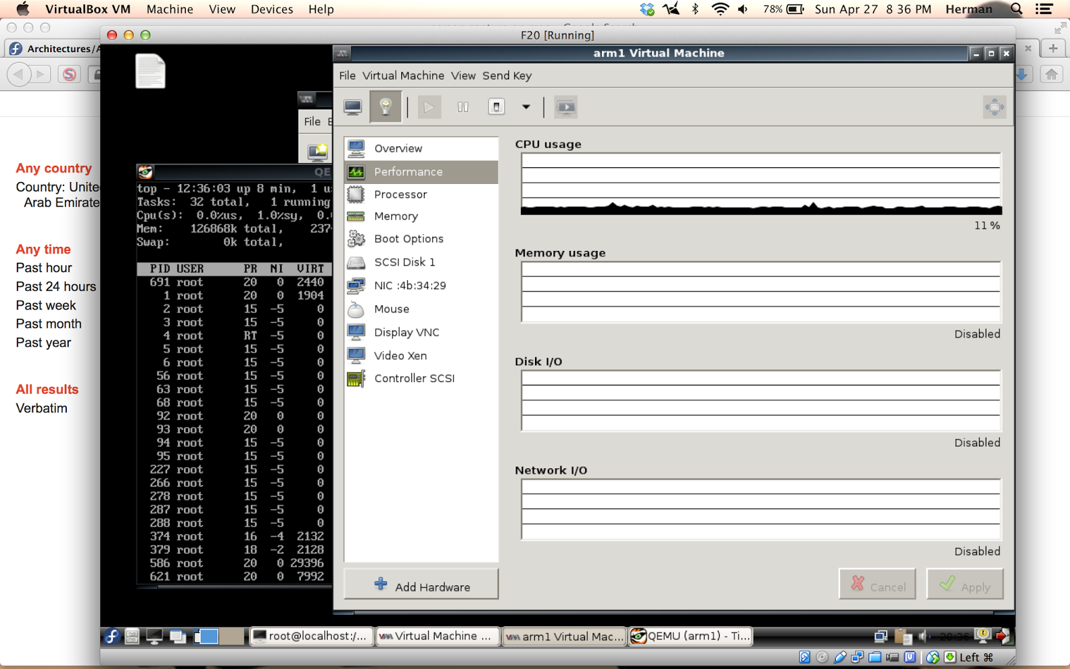Open a new browser tab with plus button

pyautogui.click(x=1053, y=48)
